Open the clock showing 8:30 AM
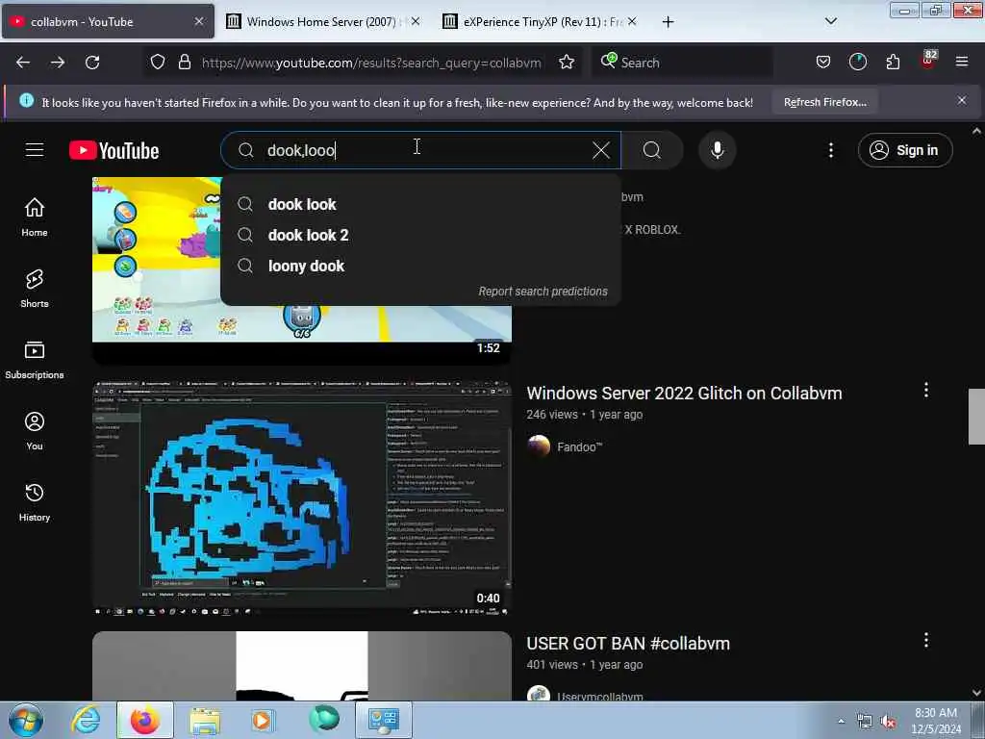This screenshot has height=739, width=985. 936,721
